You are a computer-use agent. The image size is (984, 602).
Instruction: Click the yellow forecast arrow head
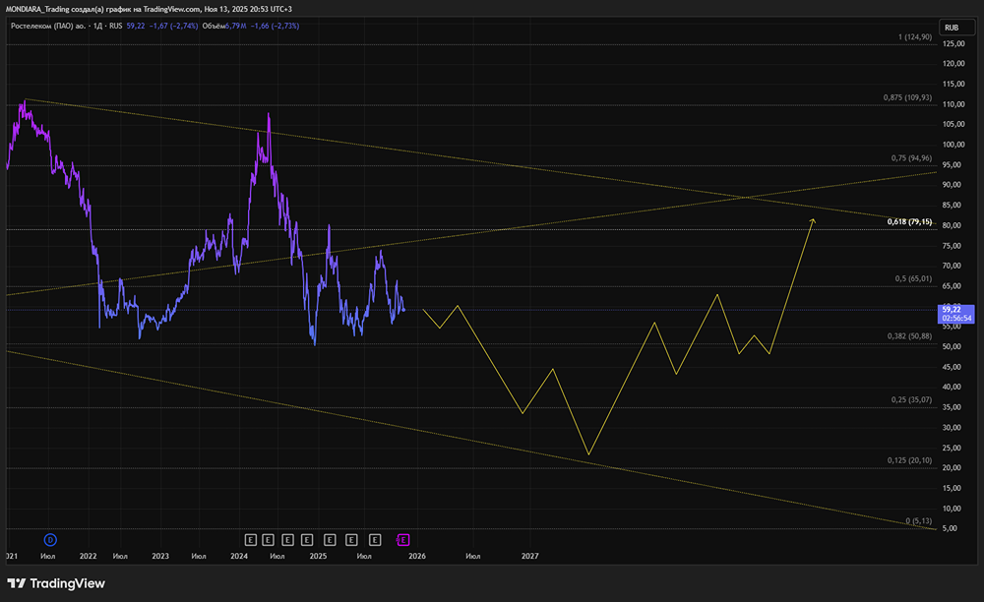pyautogui.click(x=812, y=220)
